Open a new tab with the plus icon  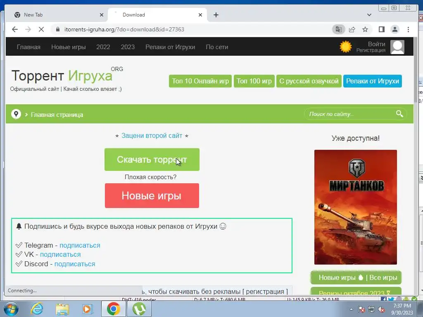[216, 15]
